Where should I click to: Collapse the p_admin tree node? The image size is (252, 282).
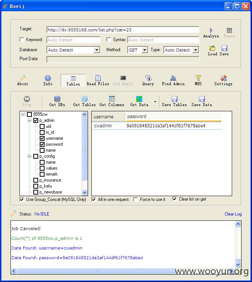point(29,120)
